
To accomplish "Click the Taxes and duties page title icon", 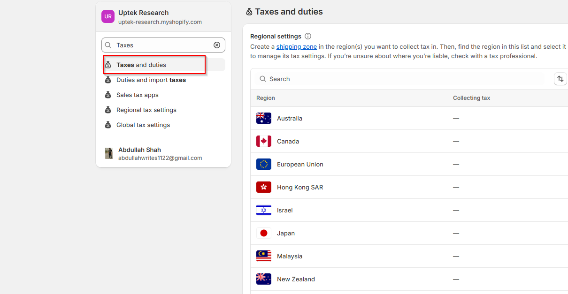I will 249,12.
